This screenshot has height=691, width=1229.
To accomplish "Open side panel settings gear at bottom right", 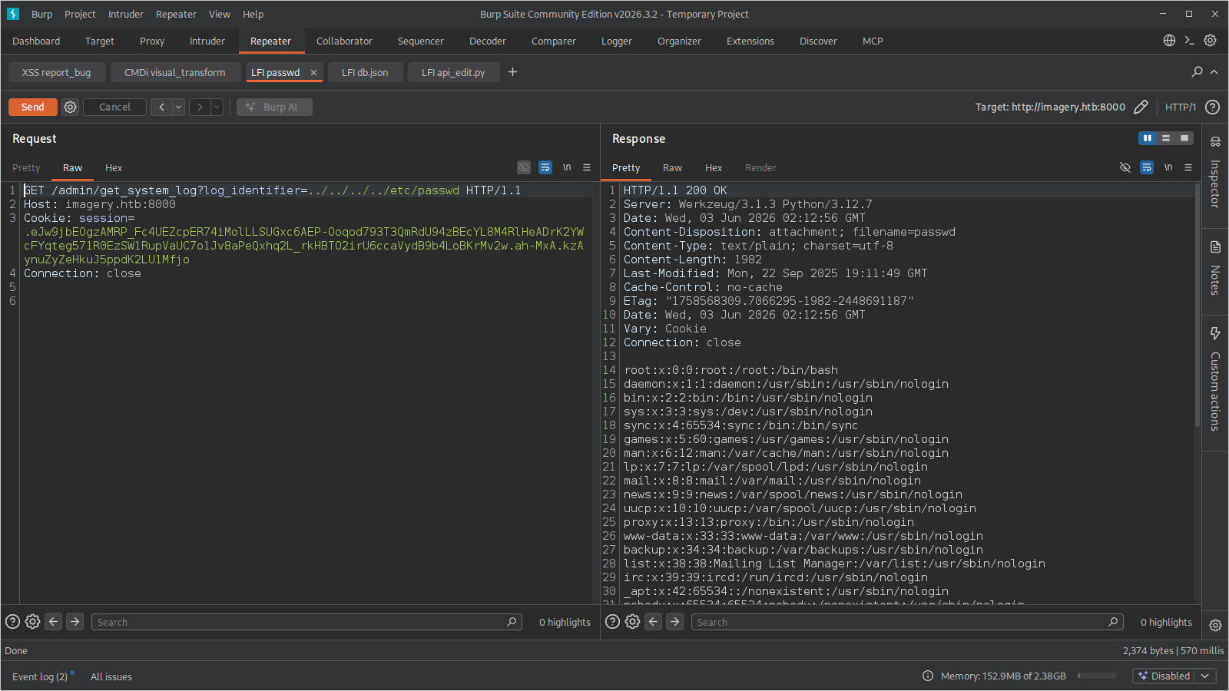I will 1215,625.
